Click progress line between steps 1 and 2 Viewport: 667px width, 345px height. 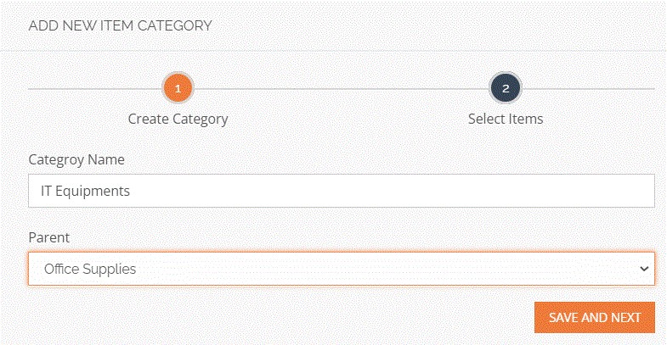pos(340,88)
